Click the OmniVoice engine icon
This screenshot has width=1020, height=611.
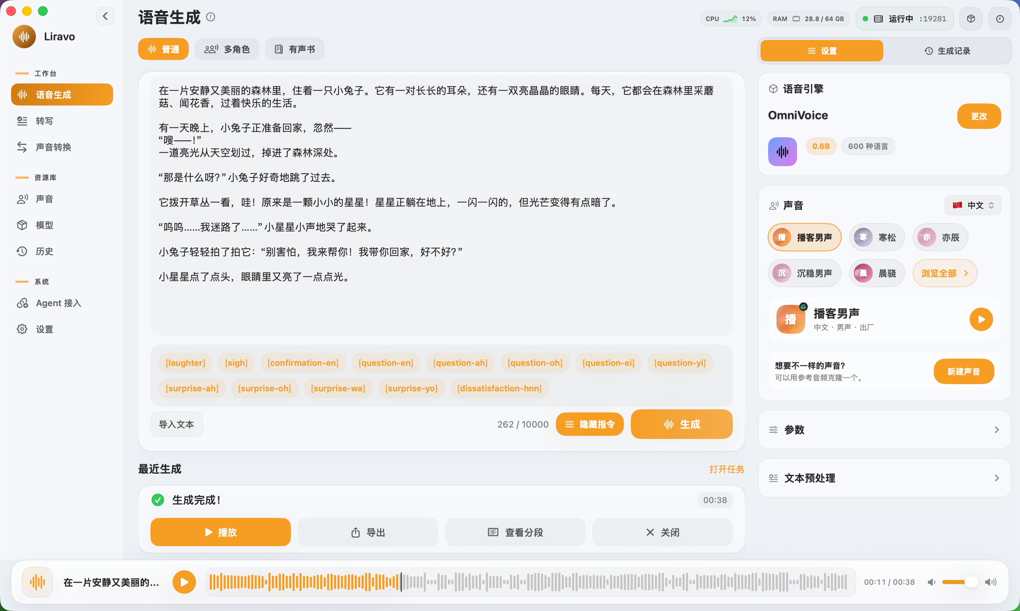pyautogui.click(x=782, y=151)
